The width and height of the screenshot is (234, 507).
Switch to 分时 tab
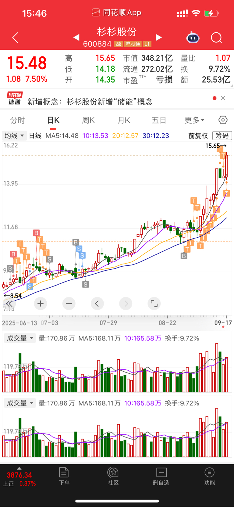(x=18, y=120)
